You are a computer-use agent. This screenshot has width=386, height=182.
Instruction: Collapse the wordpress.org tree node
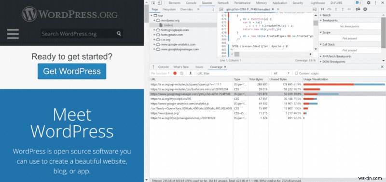point(154,20)
